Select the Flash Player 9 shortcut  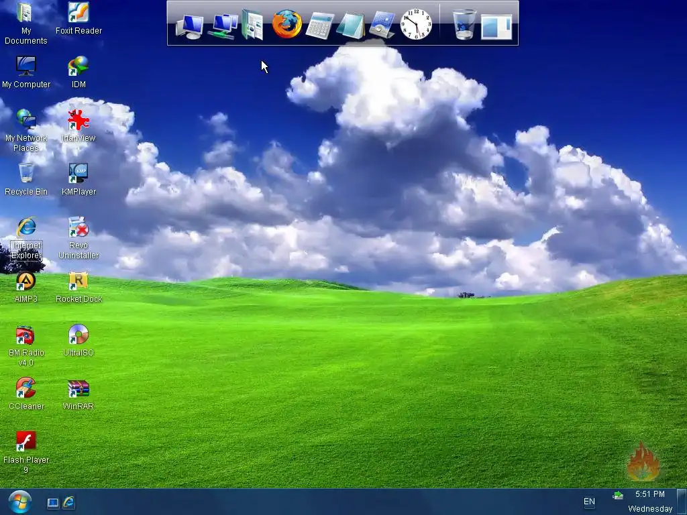pyautogui.click(x=26, y=453)
